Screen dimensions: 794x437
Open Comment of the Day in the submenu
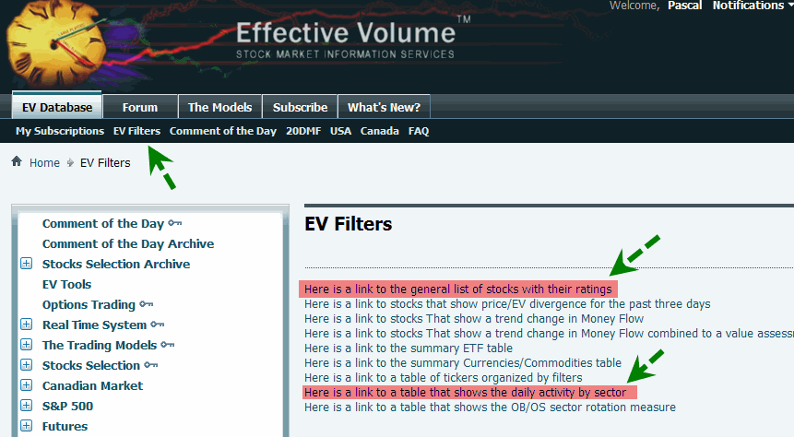223,131
